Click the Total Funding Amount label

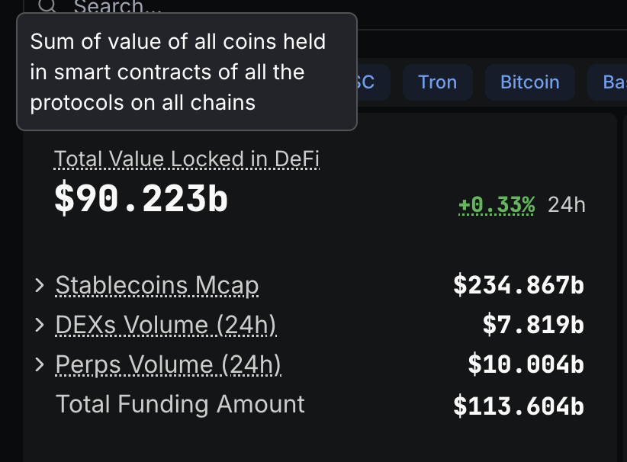(x=180, y=404)
